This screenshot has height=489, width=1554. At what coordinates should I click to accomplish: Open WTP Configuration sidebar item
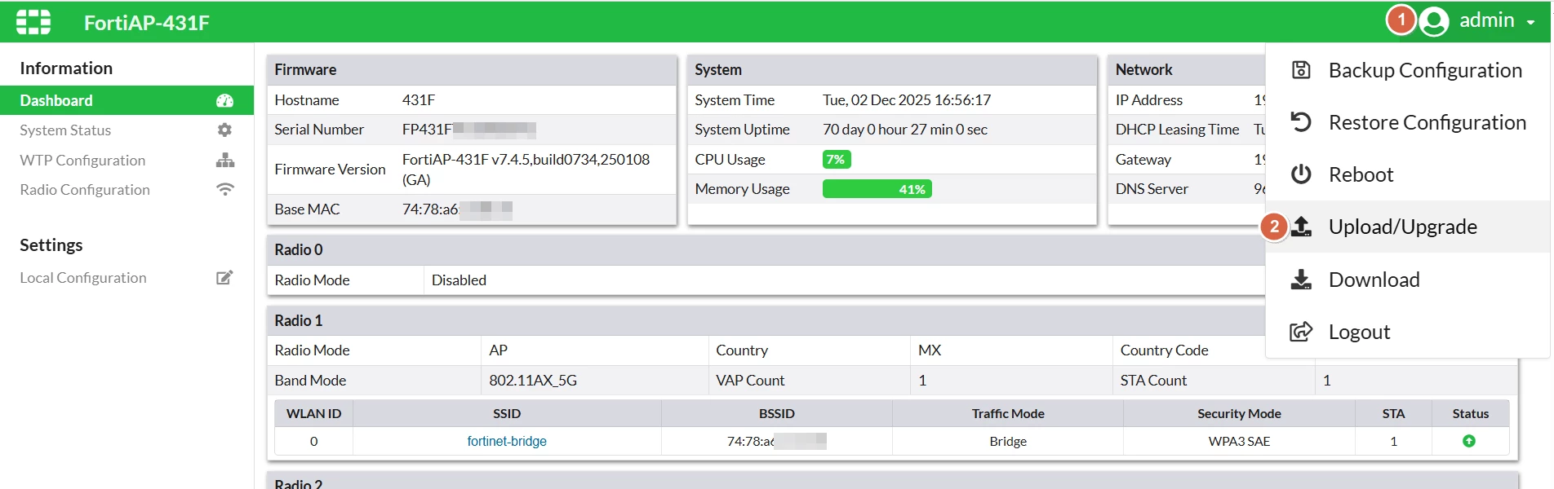(127, 161)
